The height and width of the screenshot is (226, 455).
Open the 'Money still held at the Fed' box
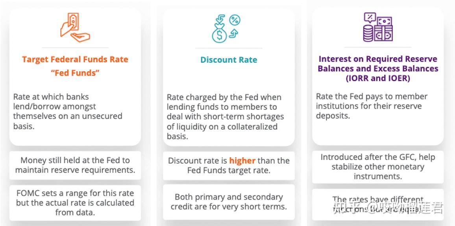click(x=75, y=165)
